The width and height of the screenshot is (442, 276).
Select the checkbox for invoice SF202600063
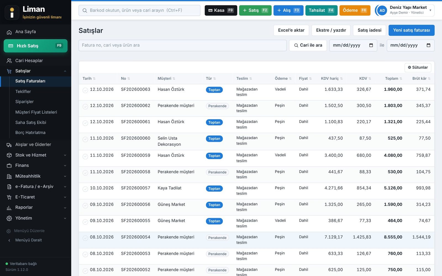click(85, 90)
